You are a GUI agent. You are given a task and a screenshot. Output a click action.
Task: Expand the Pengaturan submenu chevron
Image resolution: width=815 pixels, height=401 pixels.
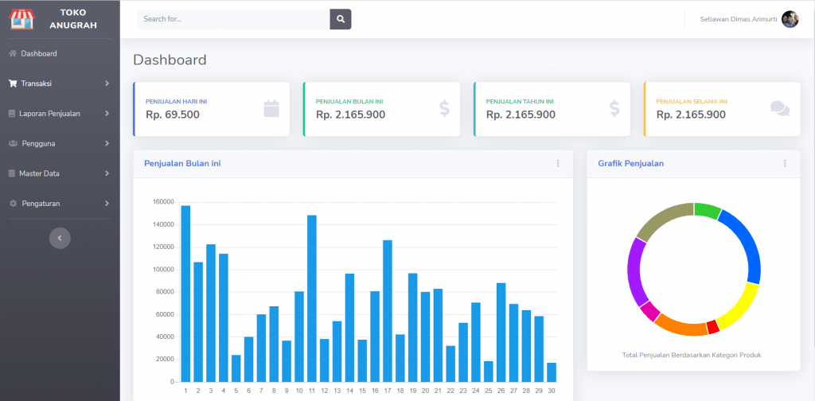point(107,204)
